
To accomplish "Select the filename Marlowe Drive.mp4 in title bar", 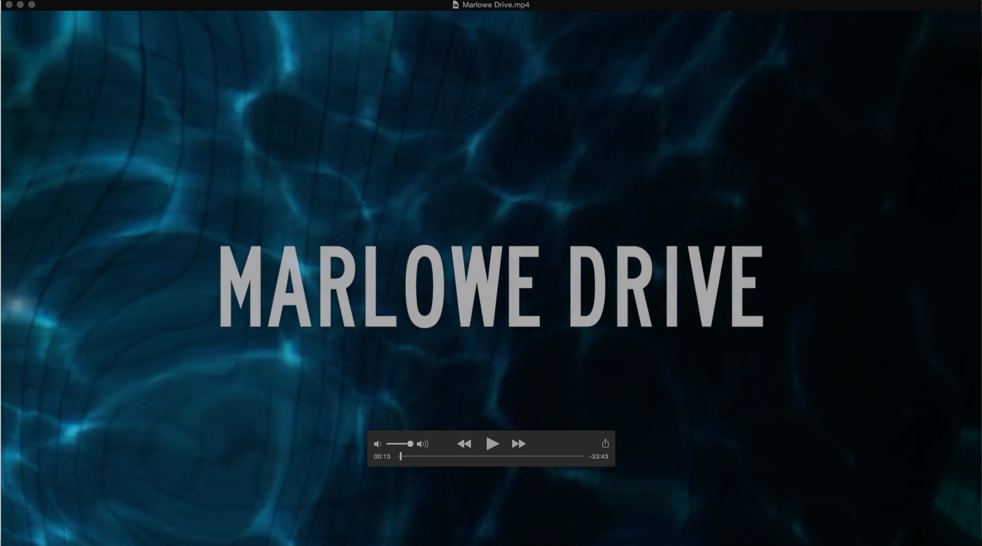I will [x=495, y=5].
